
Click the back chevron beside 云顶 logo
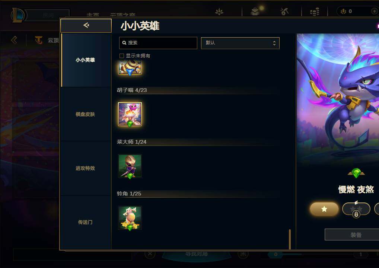pos(14,40)
